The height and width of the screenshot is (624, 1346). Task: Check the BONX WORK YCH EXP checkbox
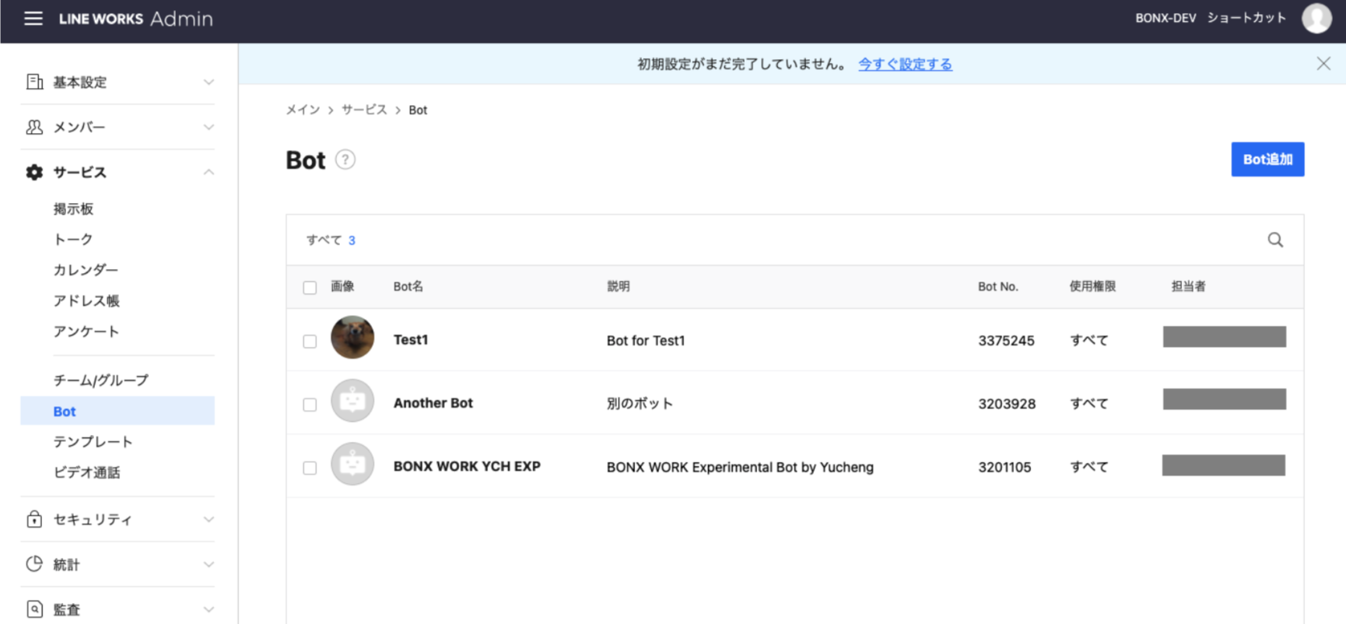click(310, 468)
